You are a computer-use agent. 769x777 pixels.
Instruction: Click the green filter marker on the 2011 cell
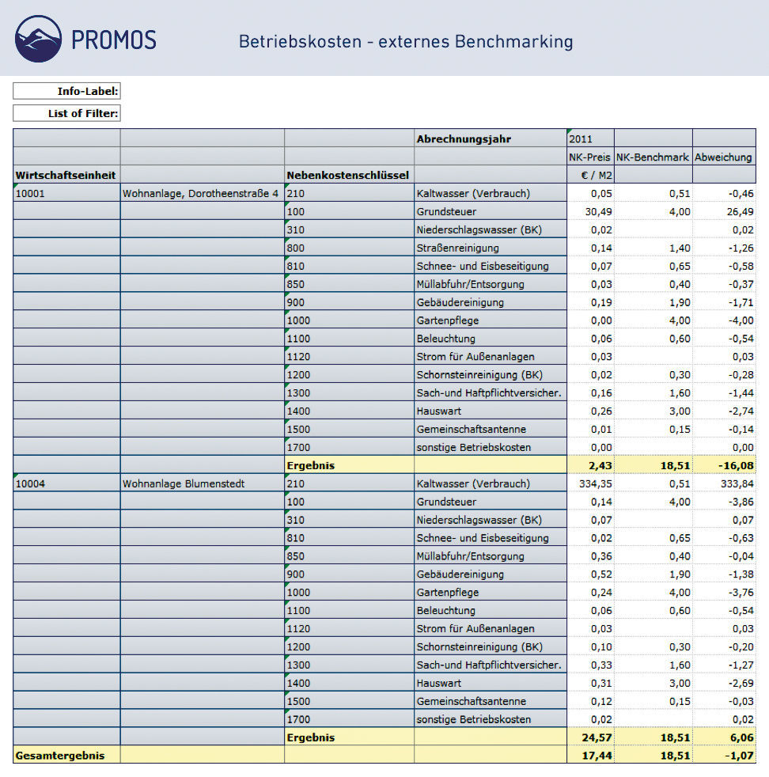pyautogui.click(x=571, y=133)
